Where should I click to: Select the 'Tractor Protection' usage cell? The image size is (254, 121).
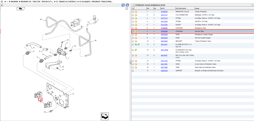click(x=201, y=12)
